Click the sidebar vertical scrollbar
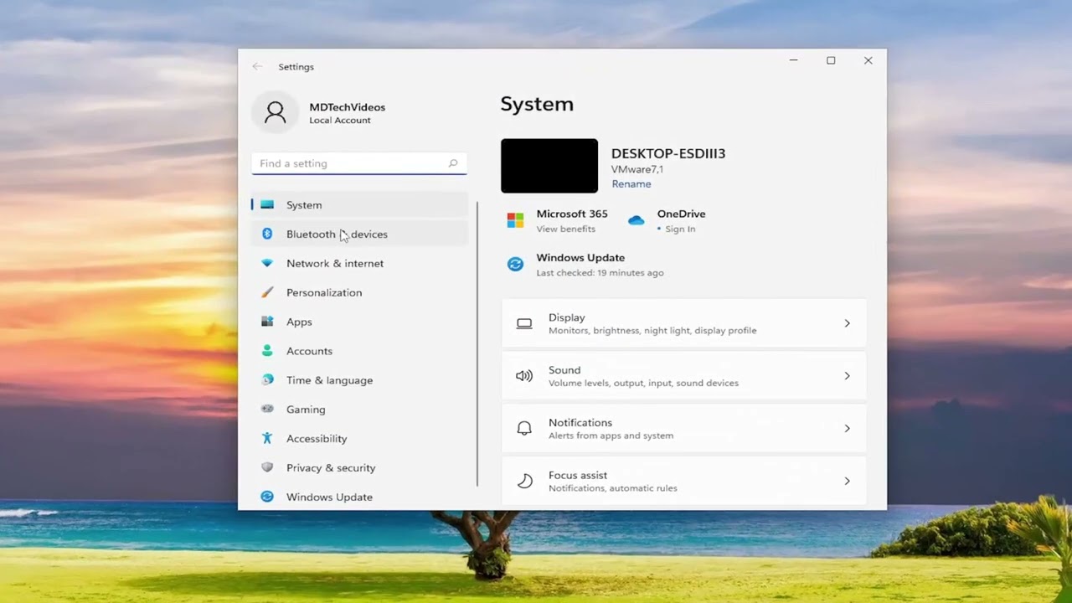This screenshot has height=603, width=1072. [477, 343]
